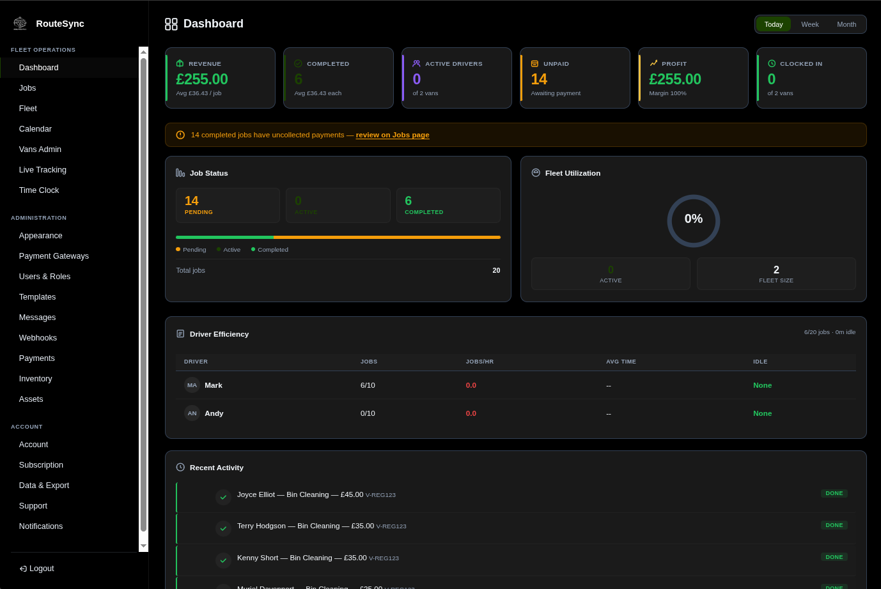Open Jobs in the sidebar
This screenshot has height=589, width=881.
click(x=69, y=88)
